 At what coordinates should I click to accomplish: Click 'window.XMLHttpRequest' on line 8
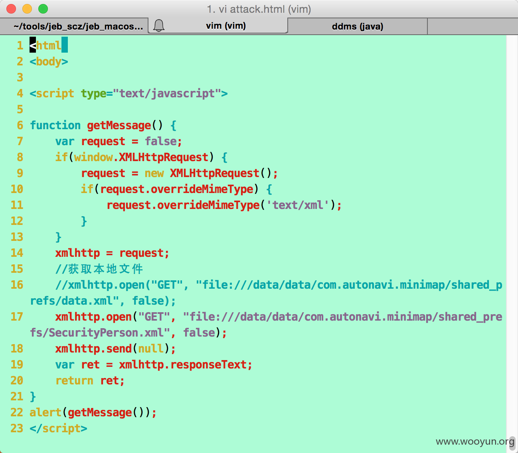141,157
